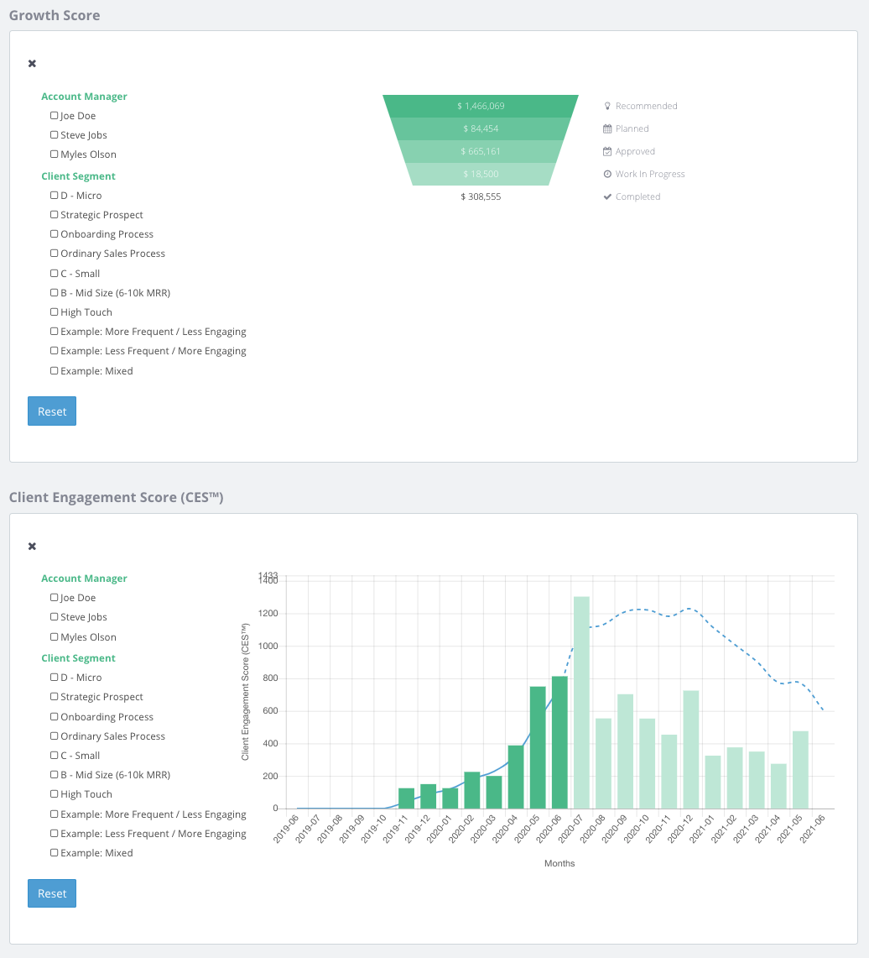
Task: Click the $ 308,555 Completed value
Action: coord(481,196)
